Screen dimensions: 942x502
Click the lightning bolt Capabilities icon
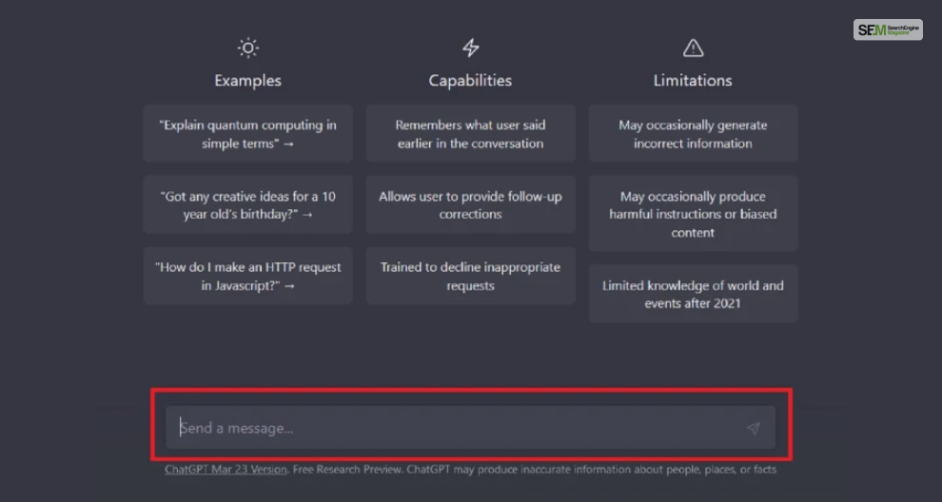point(470,48)
